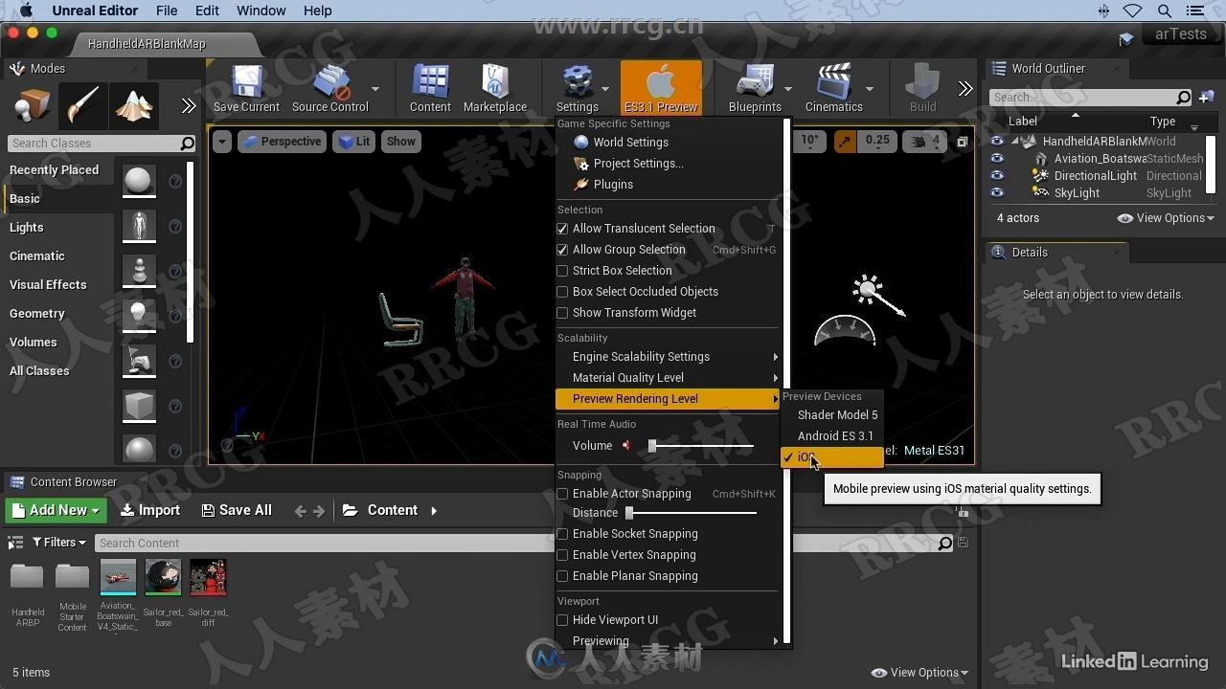Screen dimensions: 1226x689
Task: Expand more Modes chevron
Action: click(189, 106)
